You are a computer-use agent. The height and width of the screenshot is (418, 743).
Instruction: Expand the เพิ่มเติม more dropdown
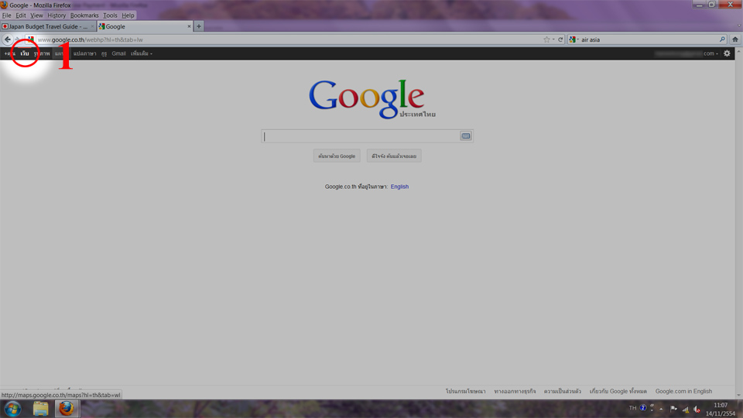pyautogui.click(x=141, y=53)
